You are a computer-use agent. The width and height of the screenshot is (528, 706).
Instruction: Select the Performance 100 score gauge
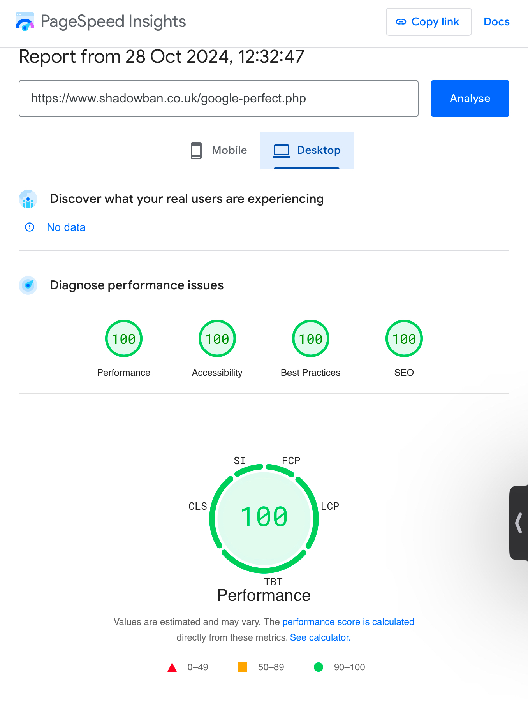tap(124, 338)
